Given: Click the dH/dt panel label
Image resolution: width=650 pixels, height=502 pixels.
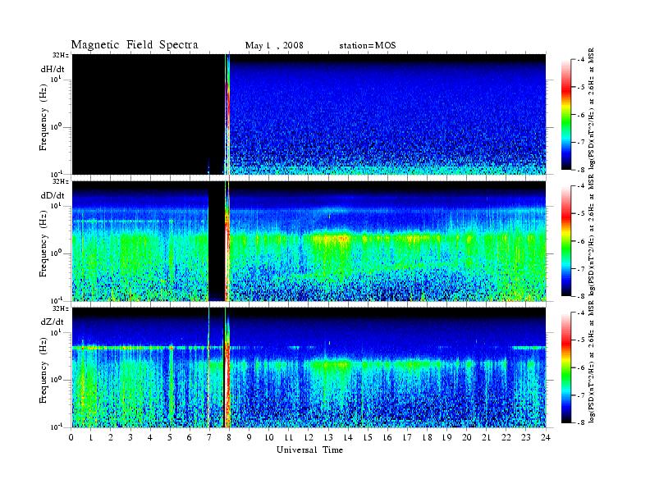Looking at the screenshot, I should (x=53, y=69).
